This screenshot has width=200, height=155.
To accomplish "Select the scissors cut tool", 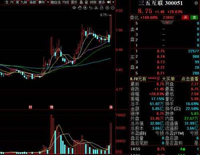I will [x=96, y=8].
